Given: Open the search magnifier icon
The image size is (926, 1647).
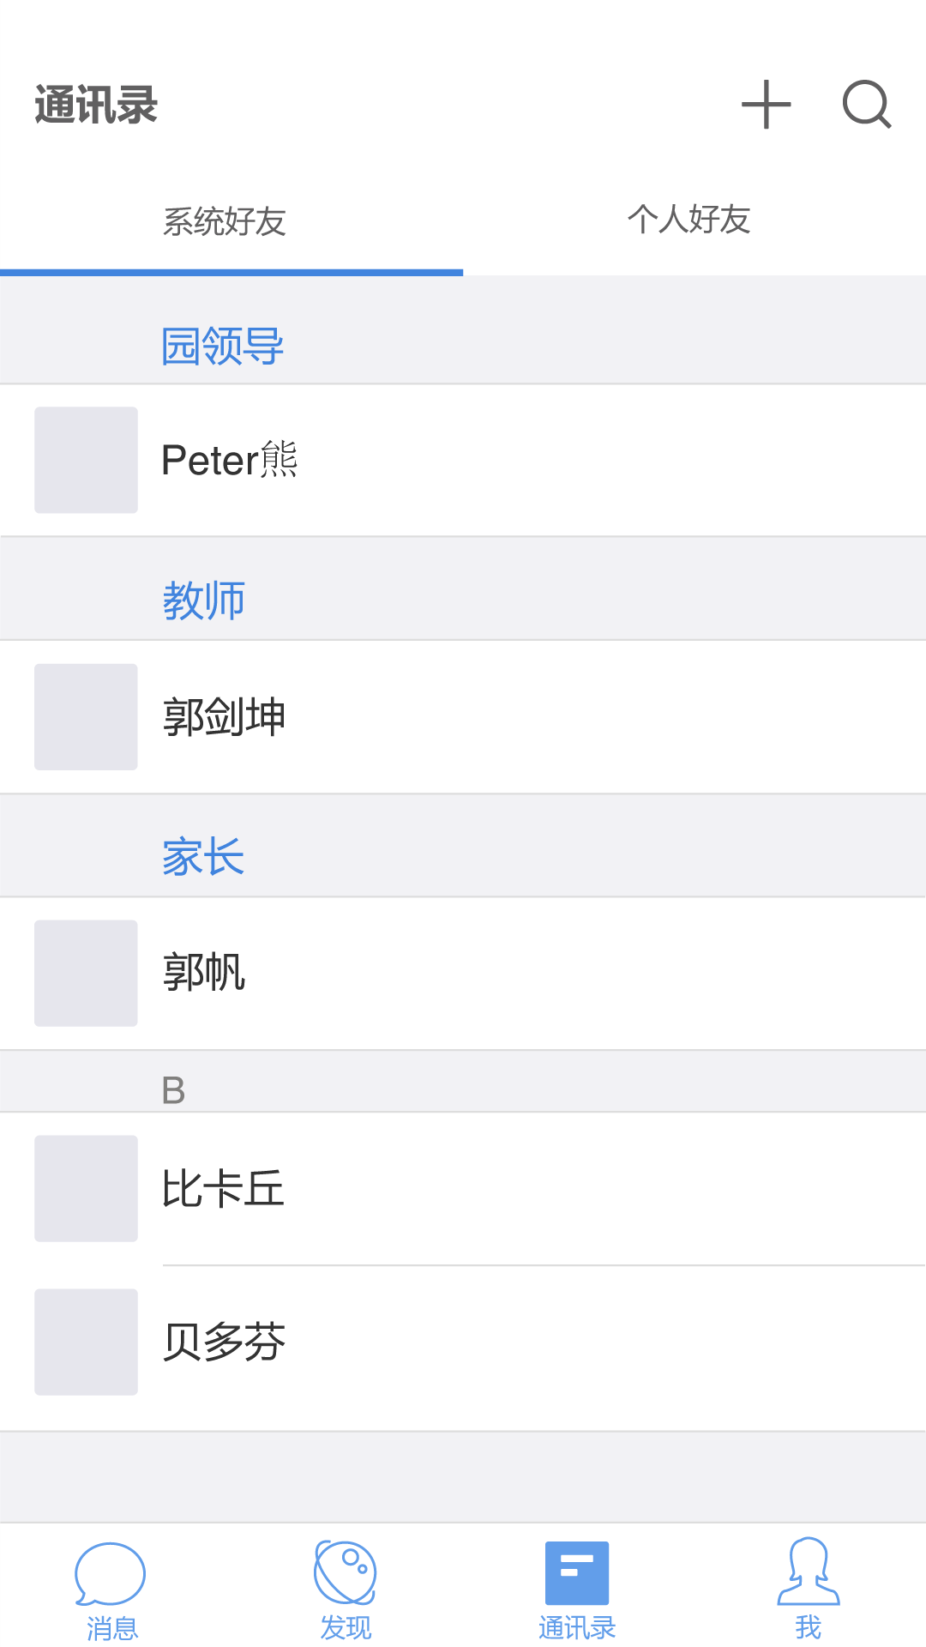Looking at the screenshot, I should pos(866,105).
